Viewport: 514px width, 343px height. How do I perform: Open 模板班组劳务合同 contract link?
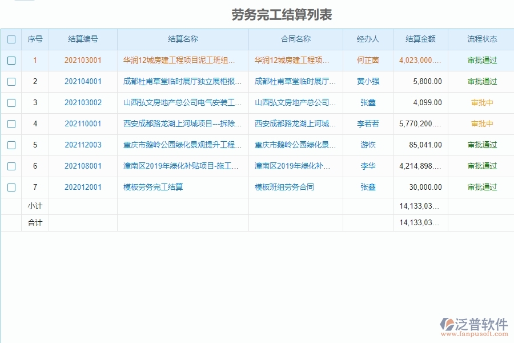[283, 187]
